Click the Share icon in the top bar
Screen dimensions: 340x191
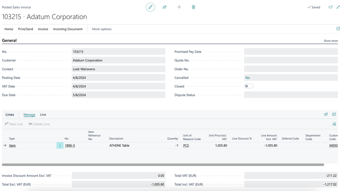164,7
